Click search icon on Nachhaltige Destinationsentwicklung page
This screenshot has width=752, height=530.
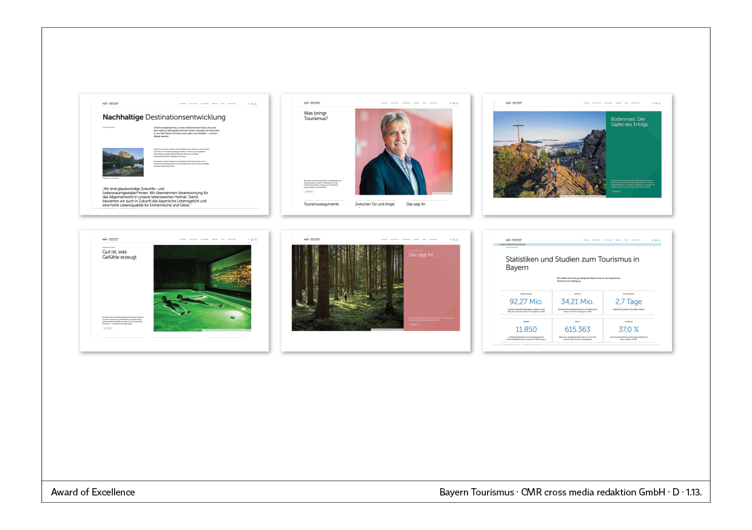[249, 103]
